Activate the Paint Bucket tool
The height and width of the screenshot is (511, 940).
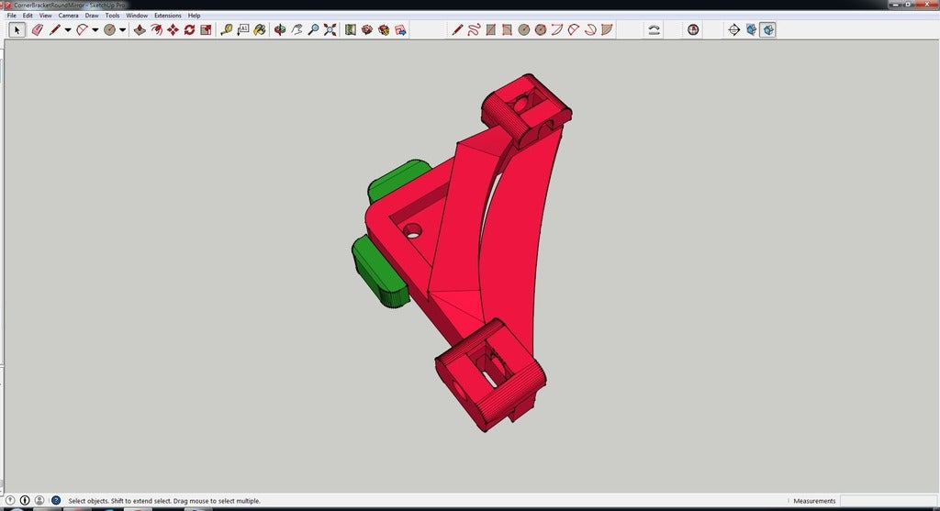[260, 29]
